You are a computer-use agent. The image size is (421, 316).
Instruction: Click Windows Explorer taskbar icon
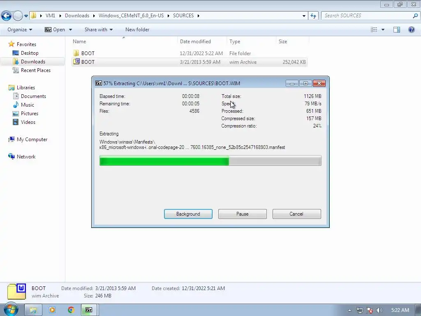coord(33,310)
